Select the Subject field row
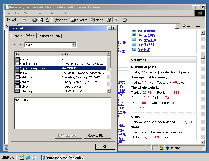The width and height of the screenshot is (209, 161). point(61,87)
